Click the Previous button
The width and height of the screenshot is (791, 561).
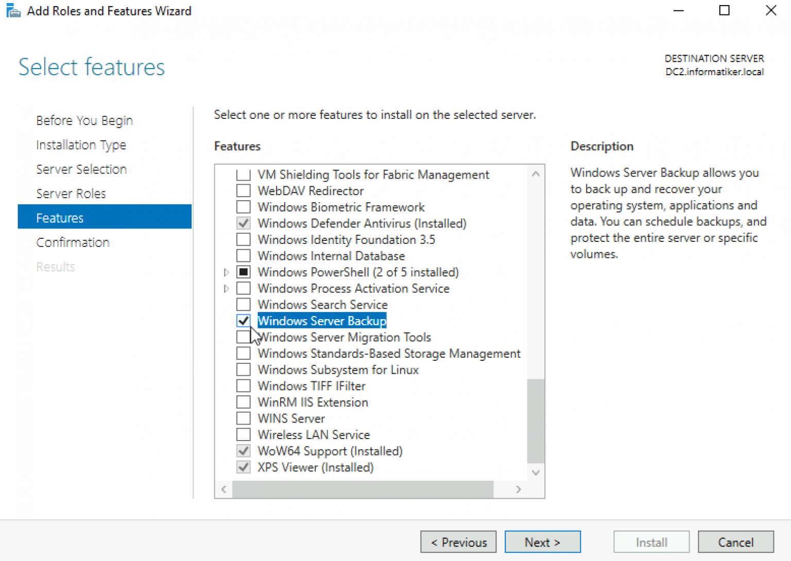pos(458,541)
